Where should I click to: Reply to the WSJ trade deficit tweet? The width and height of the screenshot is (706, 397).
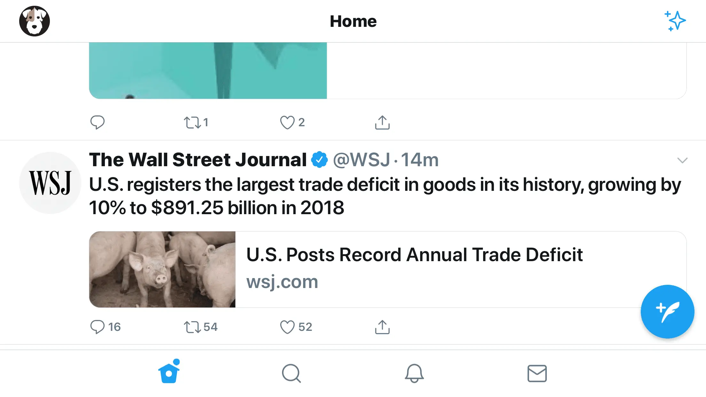[98, 327]
